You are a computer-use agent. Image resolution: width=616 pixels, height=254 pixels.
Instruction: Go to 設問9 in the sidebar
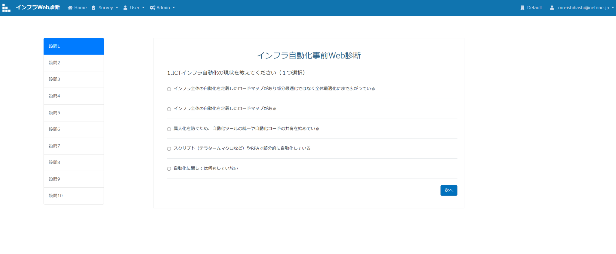(x=74, y=179)
